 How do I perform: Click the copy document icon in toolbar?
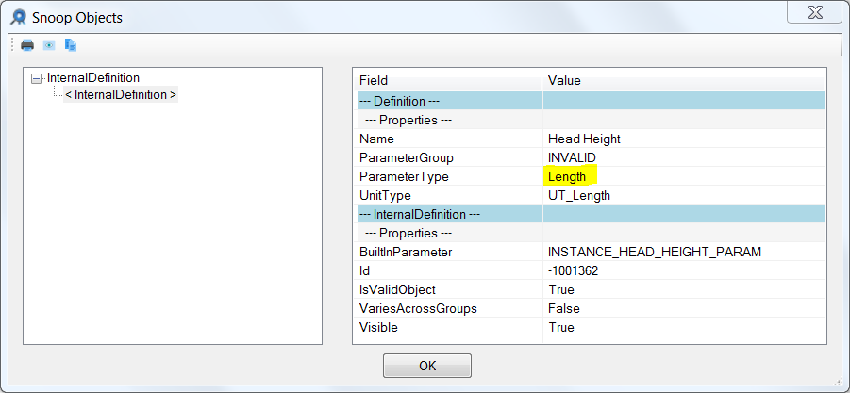pyautogui.click(x=71, y=45)
